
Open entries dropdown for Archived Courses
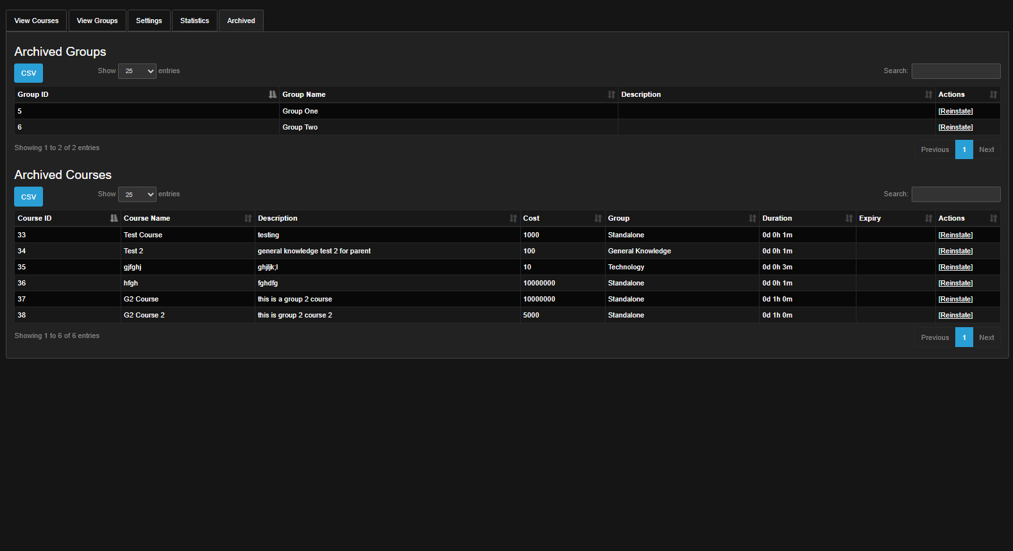(137, 194)
